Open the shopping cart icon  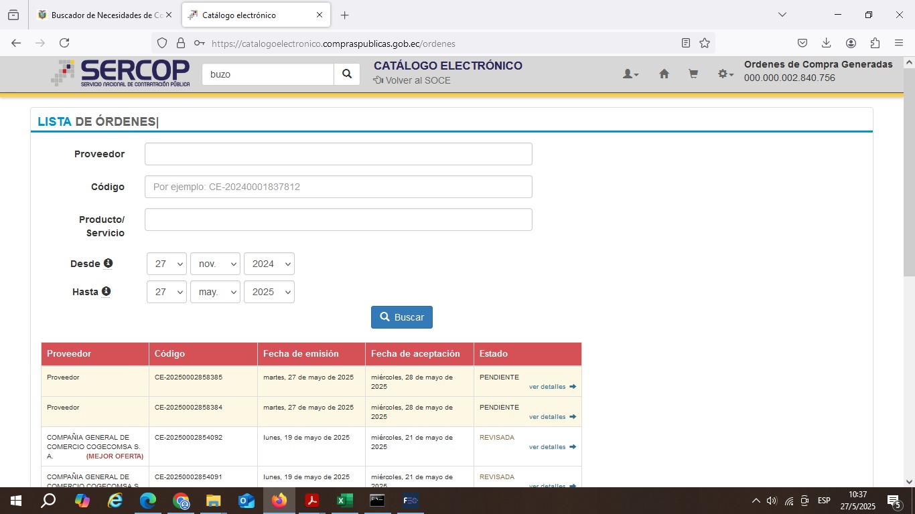(x=693, y=74)
